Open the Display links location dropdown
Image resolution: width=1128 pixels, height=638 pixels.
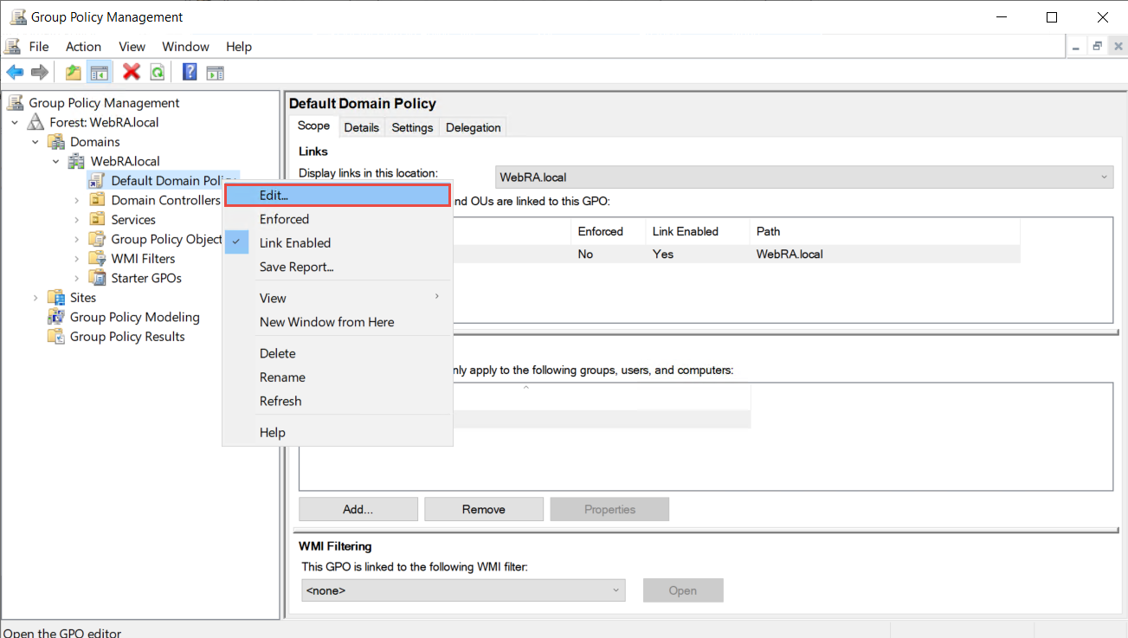click(x=803, y=177)
